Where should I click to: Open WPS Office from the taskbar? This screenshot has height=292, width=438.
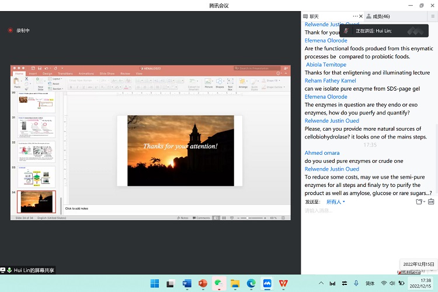pos(283,283)
